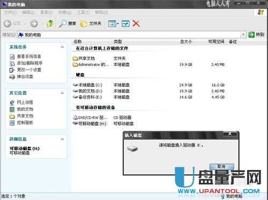The width and height of the screenshot is (268, 200).
Task: Click the 控制面板 icon in sidebar
Action: (x=12, y=123)
